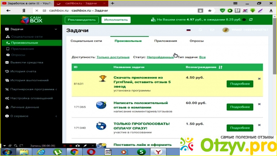Dismiss task 81631 with the X
Viewport: 277px width, 156px height.
click(x=259, y=79)
